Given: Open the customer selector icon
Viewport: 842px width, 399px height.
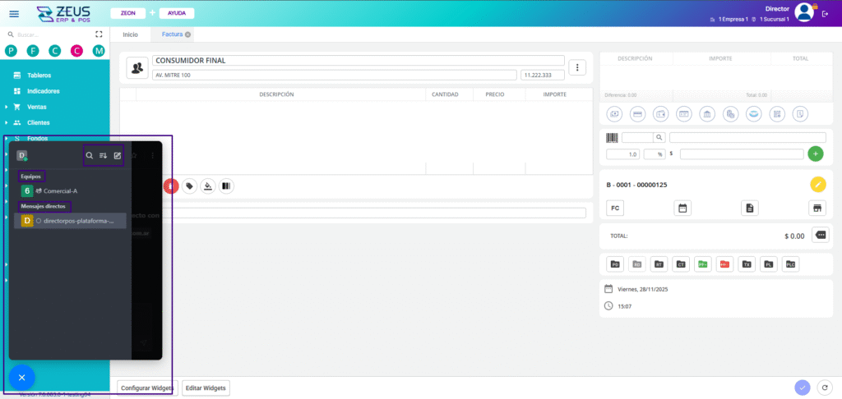Looking at the screenshot, I should pyautogui.click(x=137, y=67).
